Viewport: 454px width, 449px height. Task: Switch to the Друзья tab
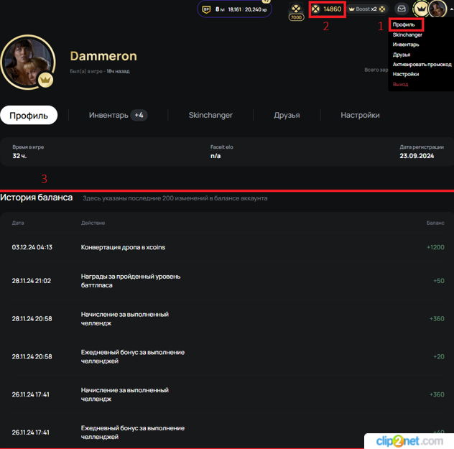click(287, 115)
